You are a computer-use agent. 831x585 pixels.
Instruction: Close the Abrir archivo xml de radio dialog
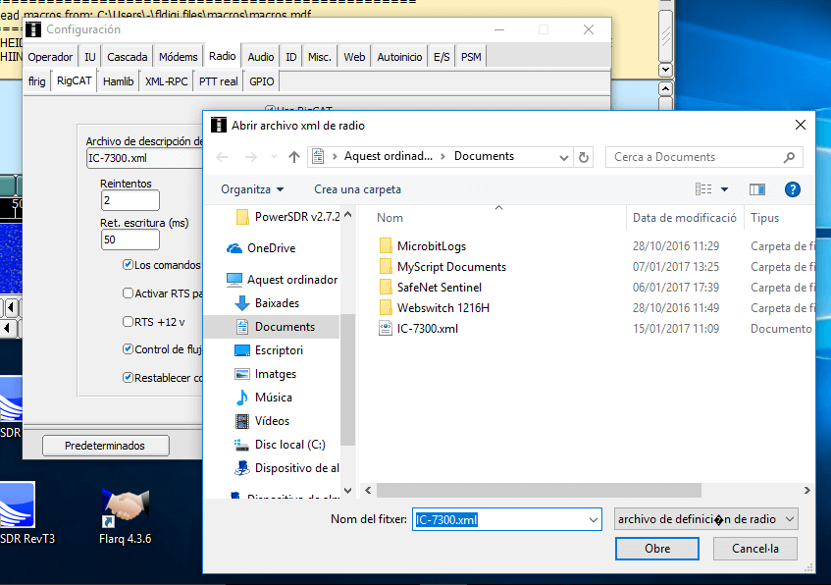point(801,126)
